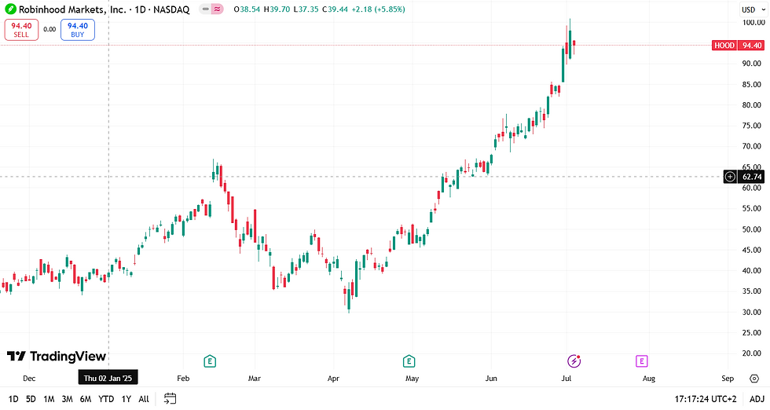The width and height of the screenshot is (770, 410).
Task: Click the 0.00 spread value
Action: 49,30
